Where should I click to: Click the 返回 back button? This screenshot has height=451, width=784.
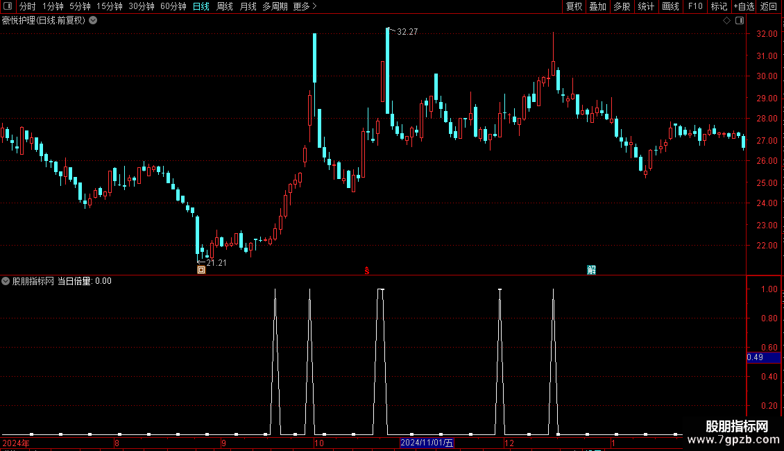[x=769, y=6]
